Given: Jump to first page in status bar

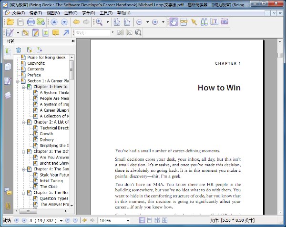Looking at the screenshot, I should [x=17, y=220].
